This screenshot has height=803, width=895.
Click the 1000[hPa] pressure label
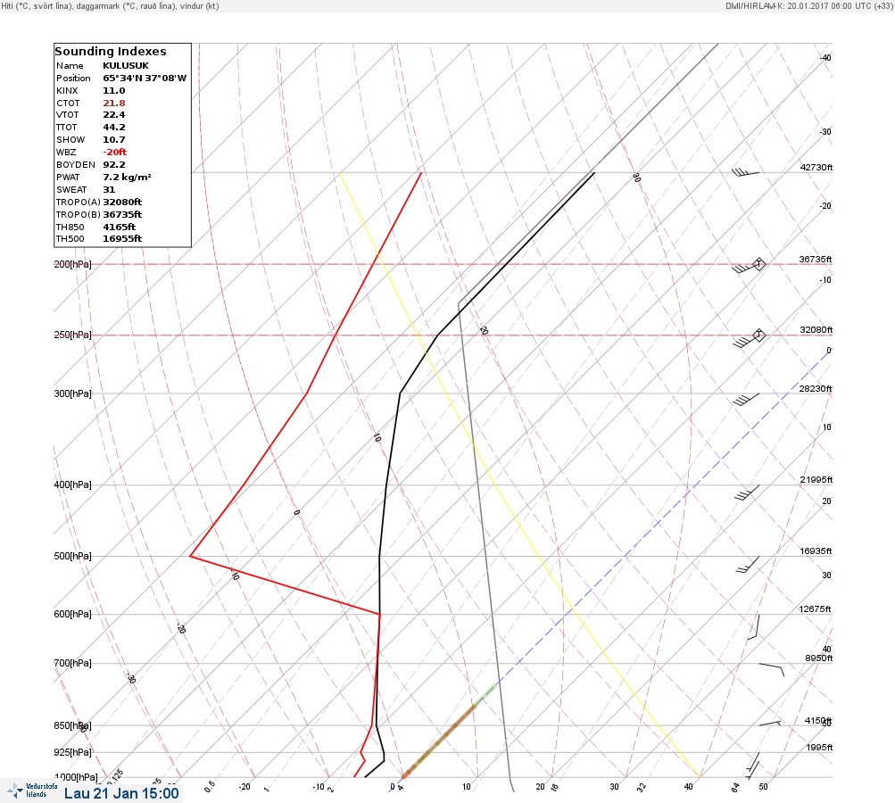coord(76,777)
